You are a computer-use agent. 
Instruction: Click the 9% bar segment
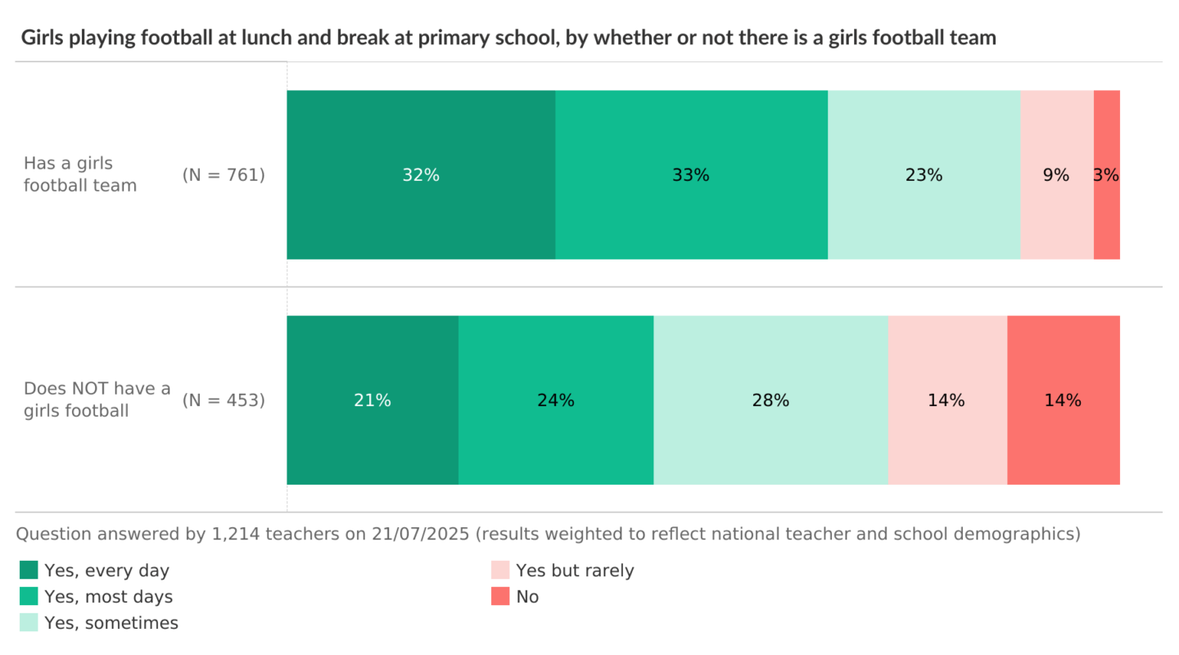1056,175
